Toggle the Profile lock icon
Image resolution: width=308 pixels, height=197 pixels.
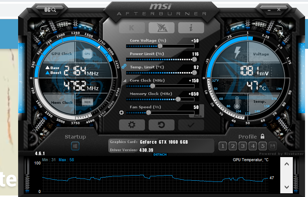(x=263, y=136)
